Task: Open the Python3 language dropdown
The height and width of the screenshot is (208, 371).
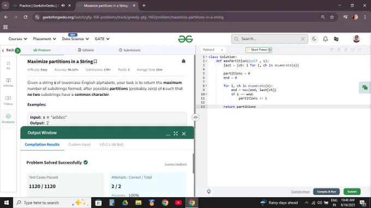Action: point(213,50)
